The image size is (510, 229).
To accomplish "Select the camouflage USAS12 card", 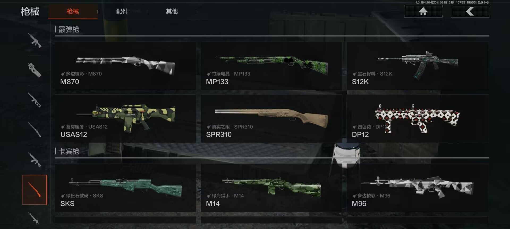I will [125, 118].
